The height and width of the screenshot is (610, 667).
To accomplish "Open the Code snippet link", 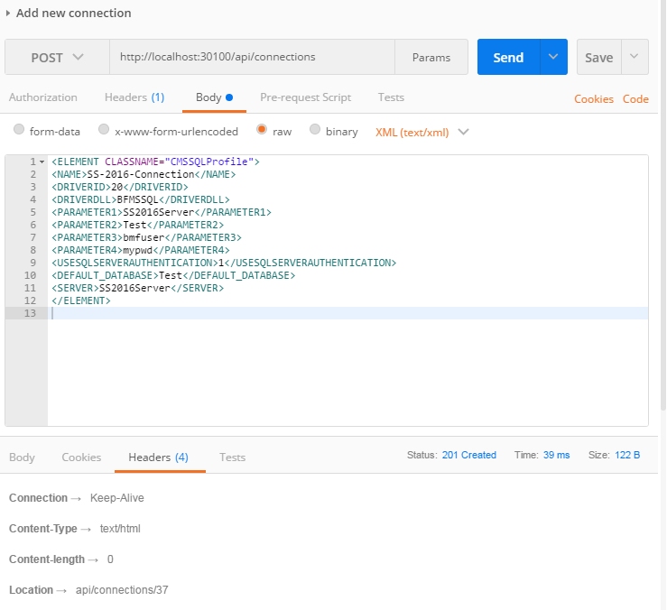I will [x=635, y=99].
